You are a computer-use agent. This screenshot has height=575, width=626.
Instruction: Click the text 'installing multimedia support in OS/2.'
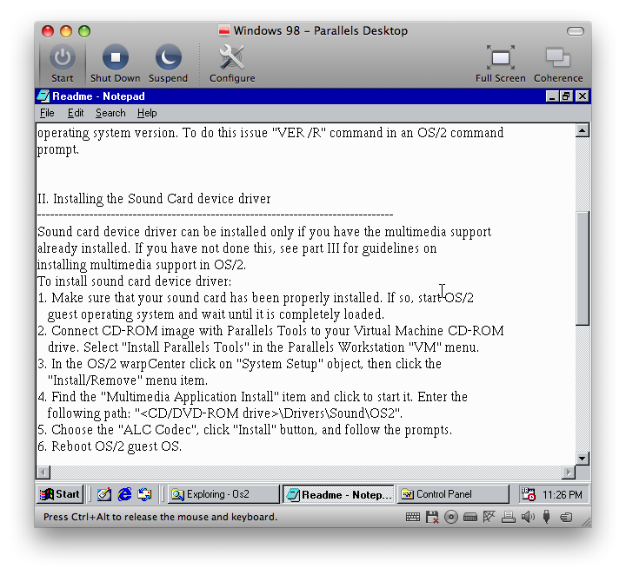pyautogui.click(x=142, y=265)
